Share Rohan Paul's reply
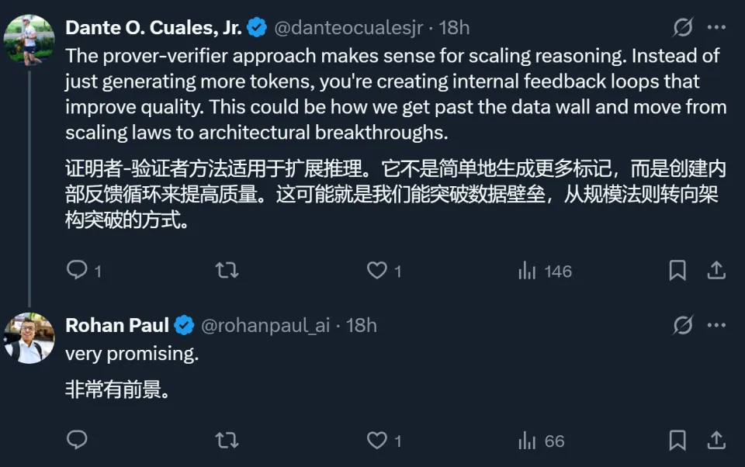Screen dimensions: 745x467 tap(716, 441)
